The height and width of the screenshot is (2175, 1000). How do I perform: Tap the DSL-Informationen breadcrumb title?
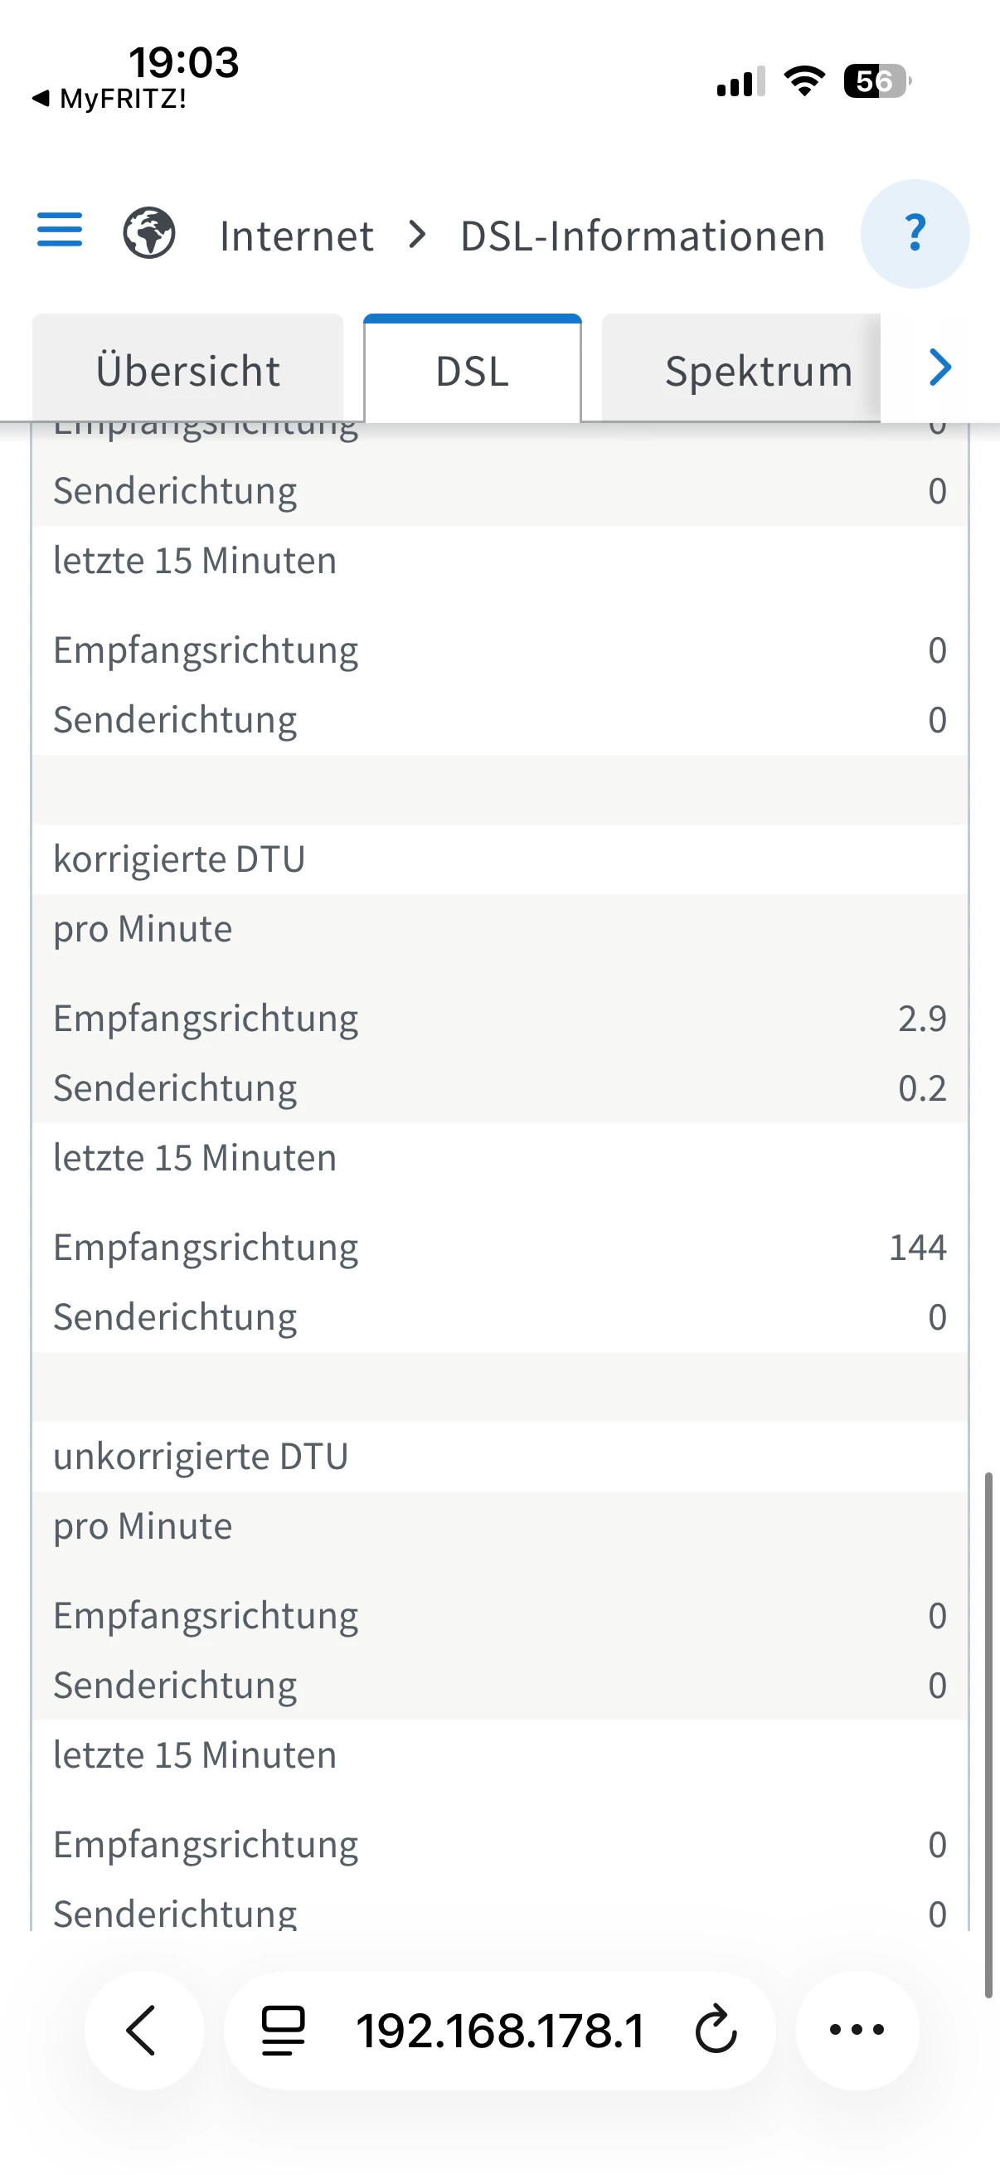coord(642,236)
